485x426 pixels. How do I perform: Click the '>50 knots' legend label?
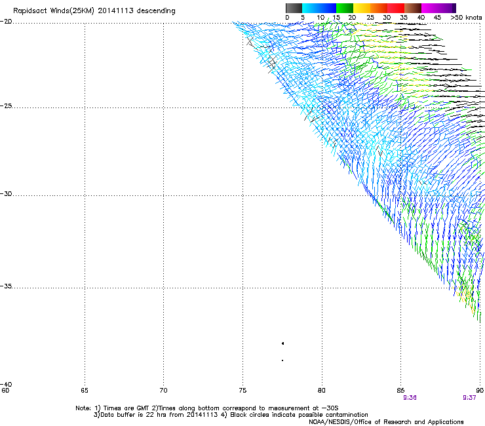click(x=466, y=18)
